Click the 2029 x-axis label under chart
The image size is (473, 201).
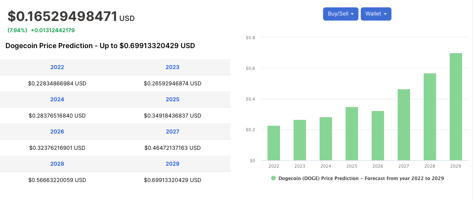(456, 166)
